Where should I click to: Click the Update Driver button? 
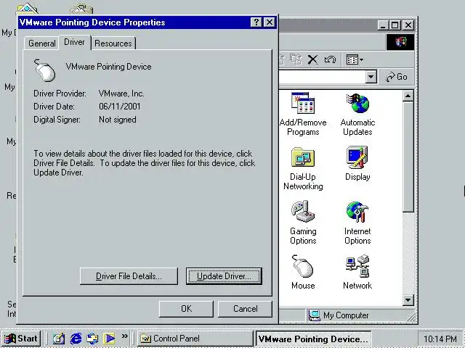point(224,276)
